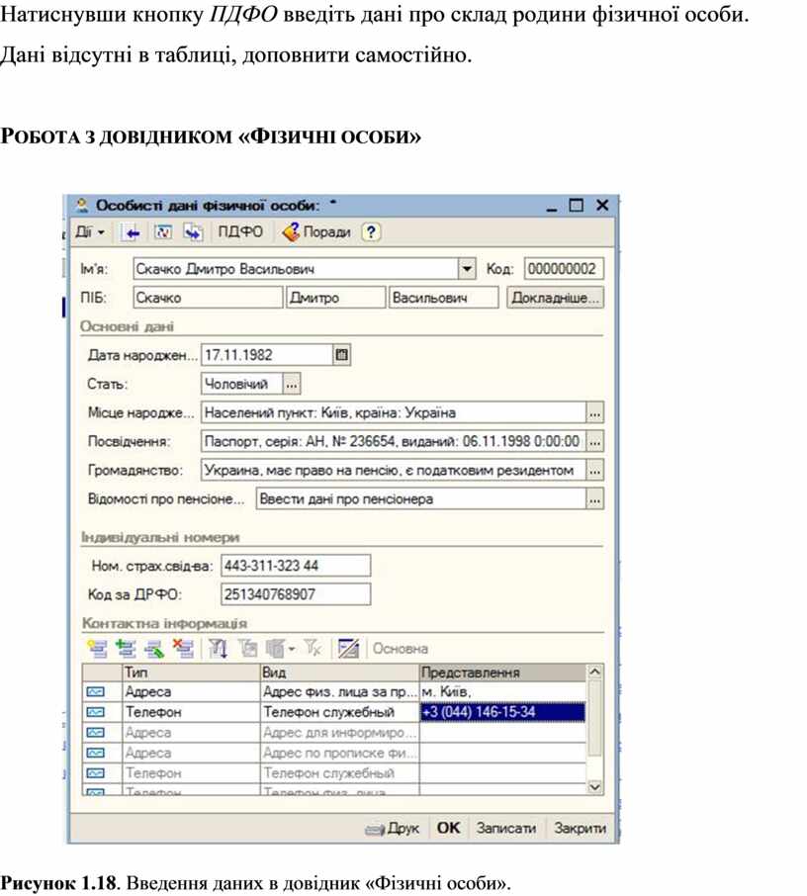This screenshot has width=807, height=896.
Task: Delete contact row with red X icon
Action: click(184, 649)
